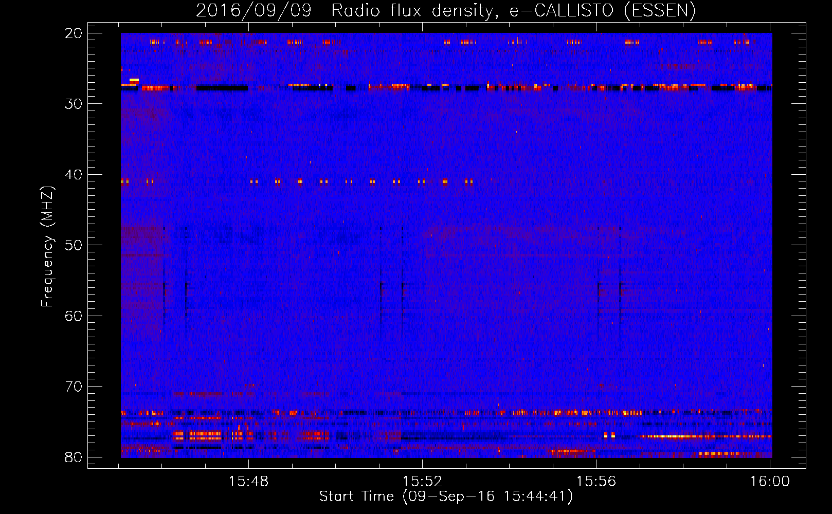
Task: Click the 60 MHz frequency tick label
Action: pos(74,316)
